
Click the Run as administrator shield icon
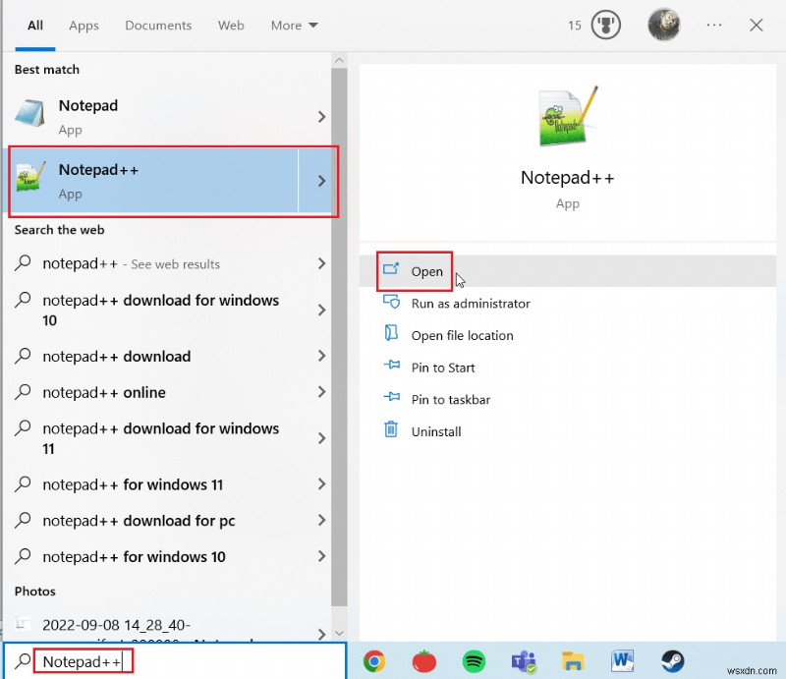coord(391,303)
